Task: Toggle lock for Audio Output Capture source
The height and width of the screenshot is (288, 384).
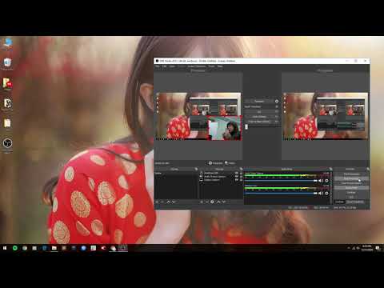Action: point(241,177)
